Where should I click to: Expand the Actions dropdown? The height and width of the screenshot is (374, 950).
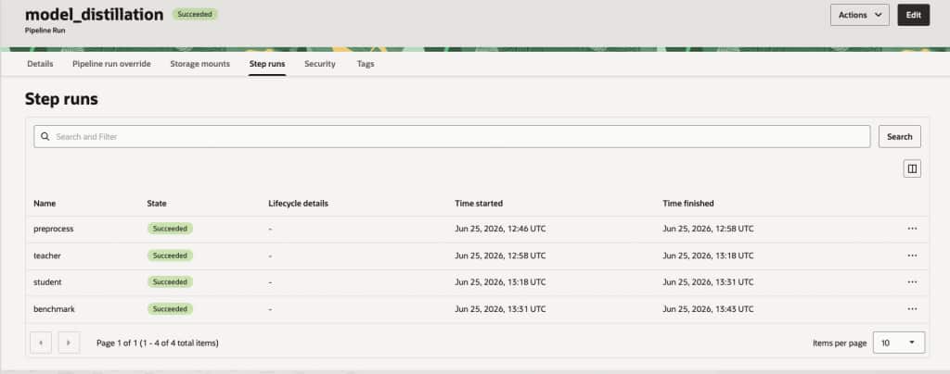(860, 15)
